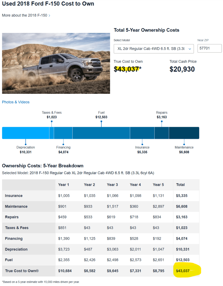Click the Year 1 column header
223x286 pixels.
(x=62, y=185)
